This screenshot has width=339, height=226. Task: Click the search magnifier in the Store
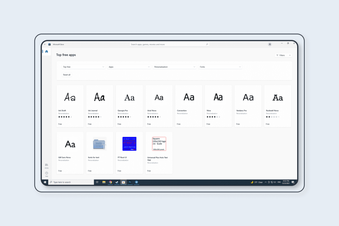(x=207, y=44)
